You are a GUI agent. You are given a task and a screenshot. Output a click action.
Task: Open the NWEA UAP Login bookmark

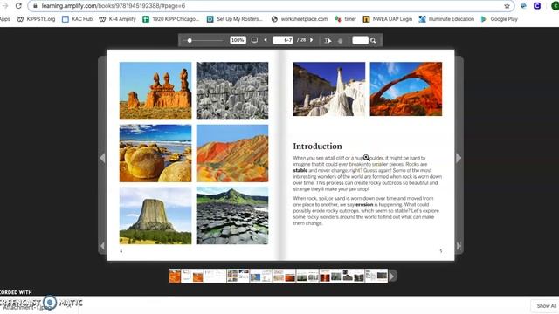[388, 19]
